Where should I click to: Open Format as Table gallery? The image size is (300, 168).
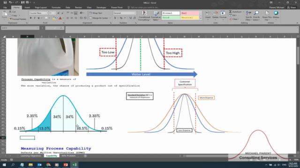click(x=156, y=15)
